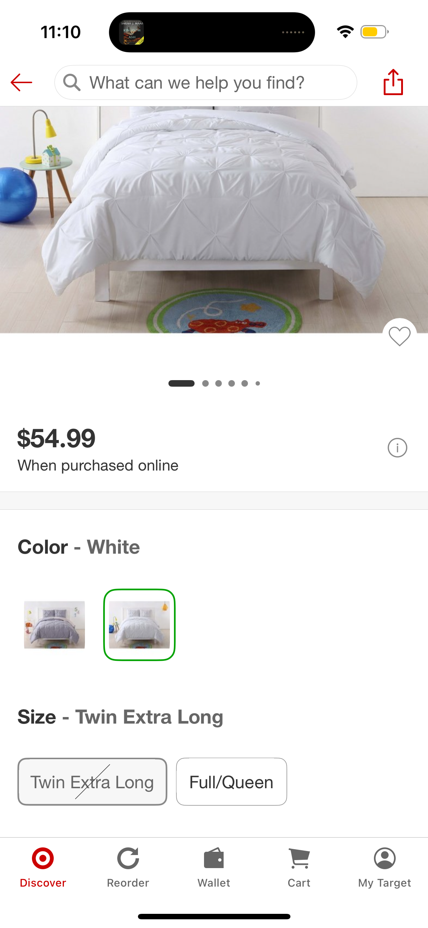Favorite the comforter with the heart icon
Screen dimensions: 428x928
(x=399, y=336)
